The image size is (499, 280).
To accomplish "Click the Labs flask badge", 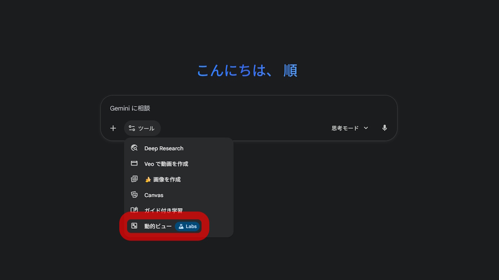I will coord(188,226).
